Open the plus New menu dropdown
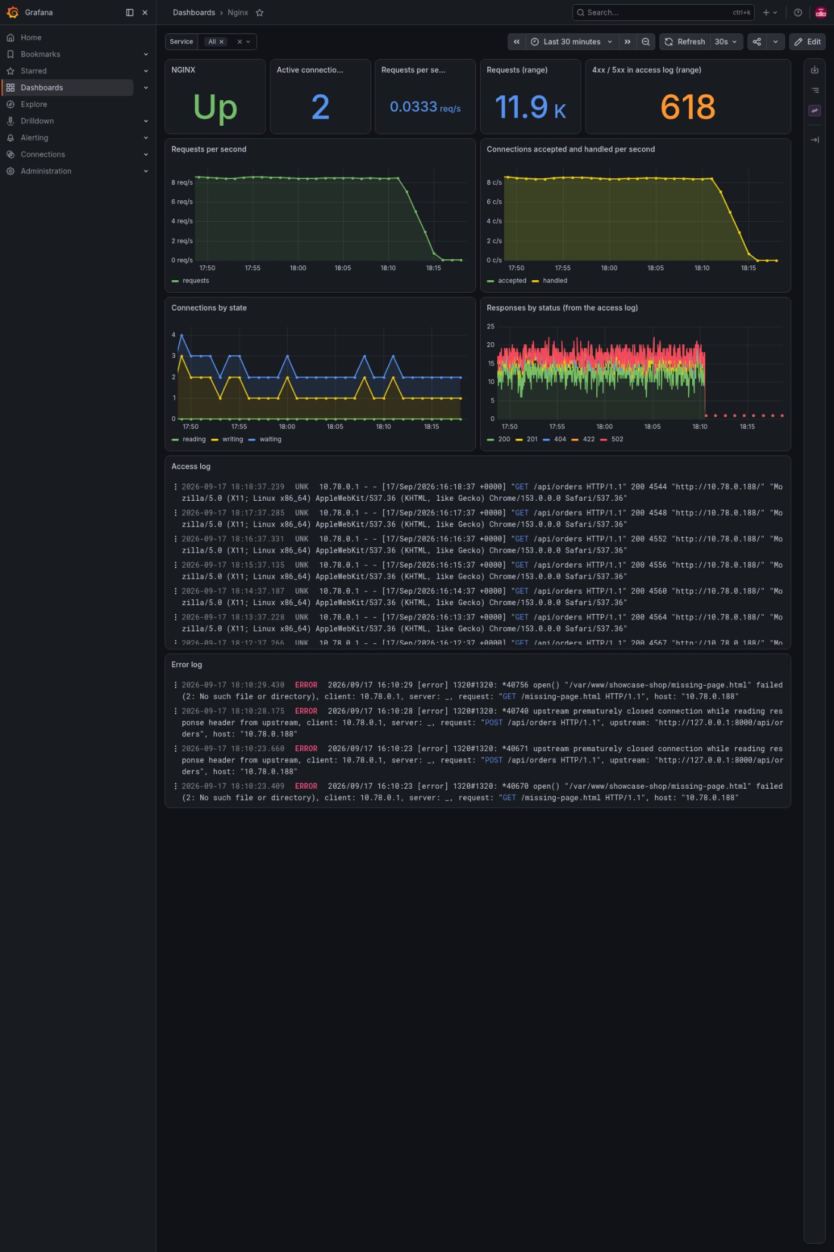This screenshot has height=1252, width=834. [770, 13]
